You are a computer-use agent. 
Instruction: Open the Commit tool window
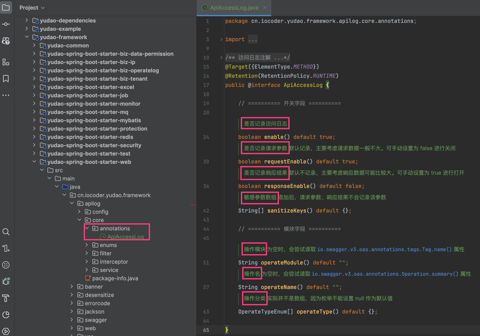pos(6,24)
